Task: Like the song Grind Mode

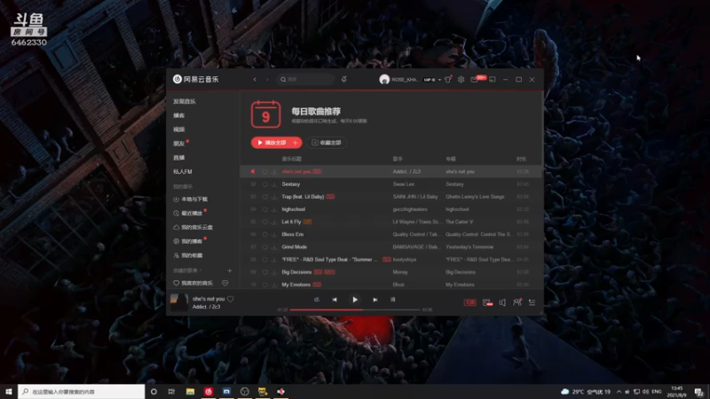Action: click(264, 247)
